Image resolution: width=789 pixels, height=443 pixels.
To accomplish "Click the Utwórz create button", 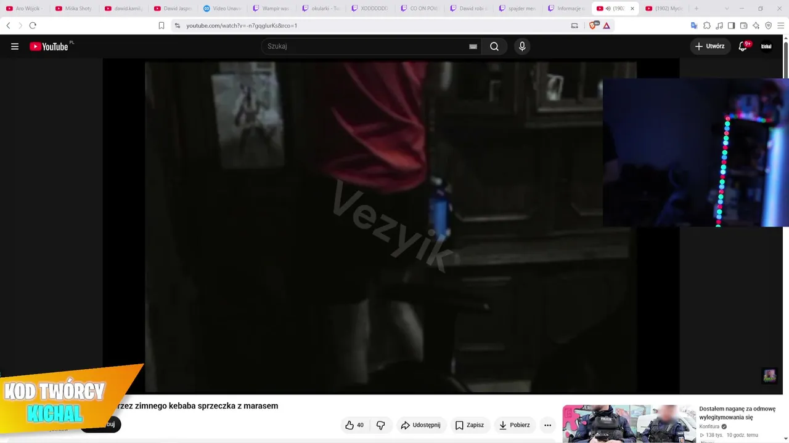I will tap(710, 46).
